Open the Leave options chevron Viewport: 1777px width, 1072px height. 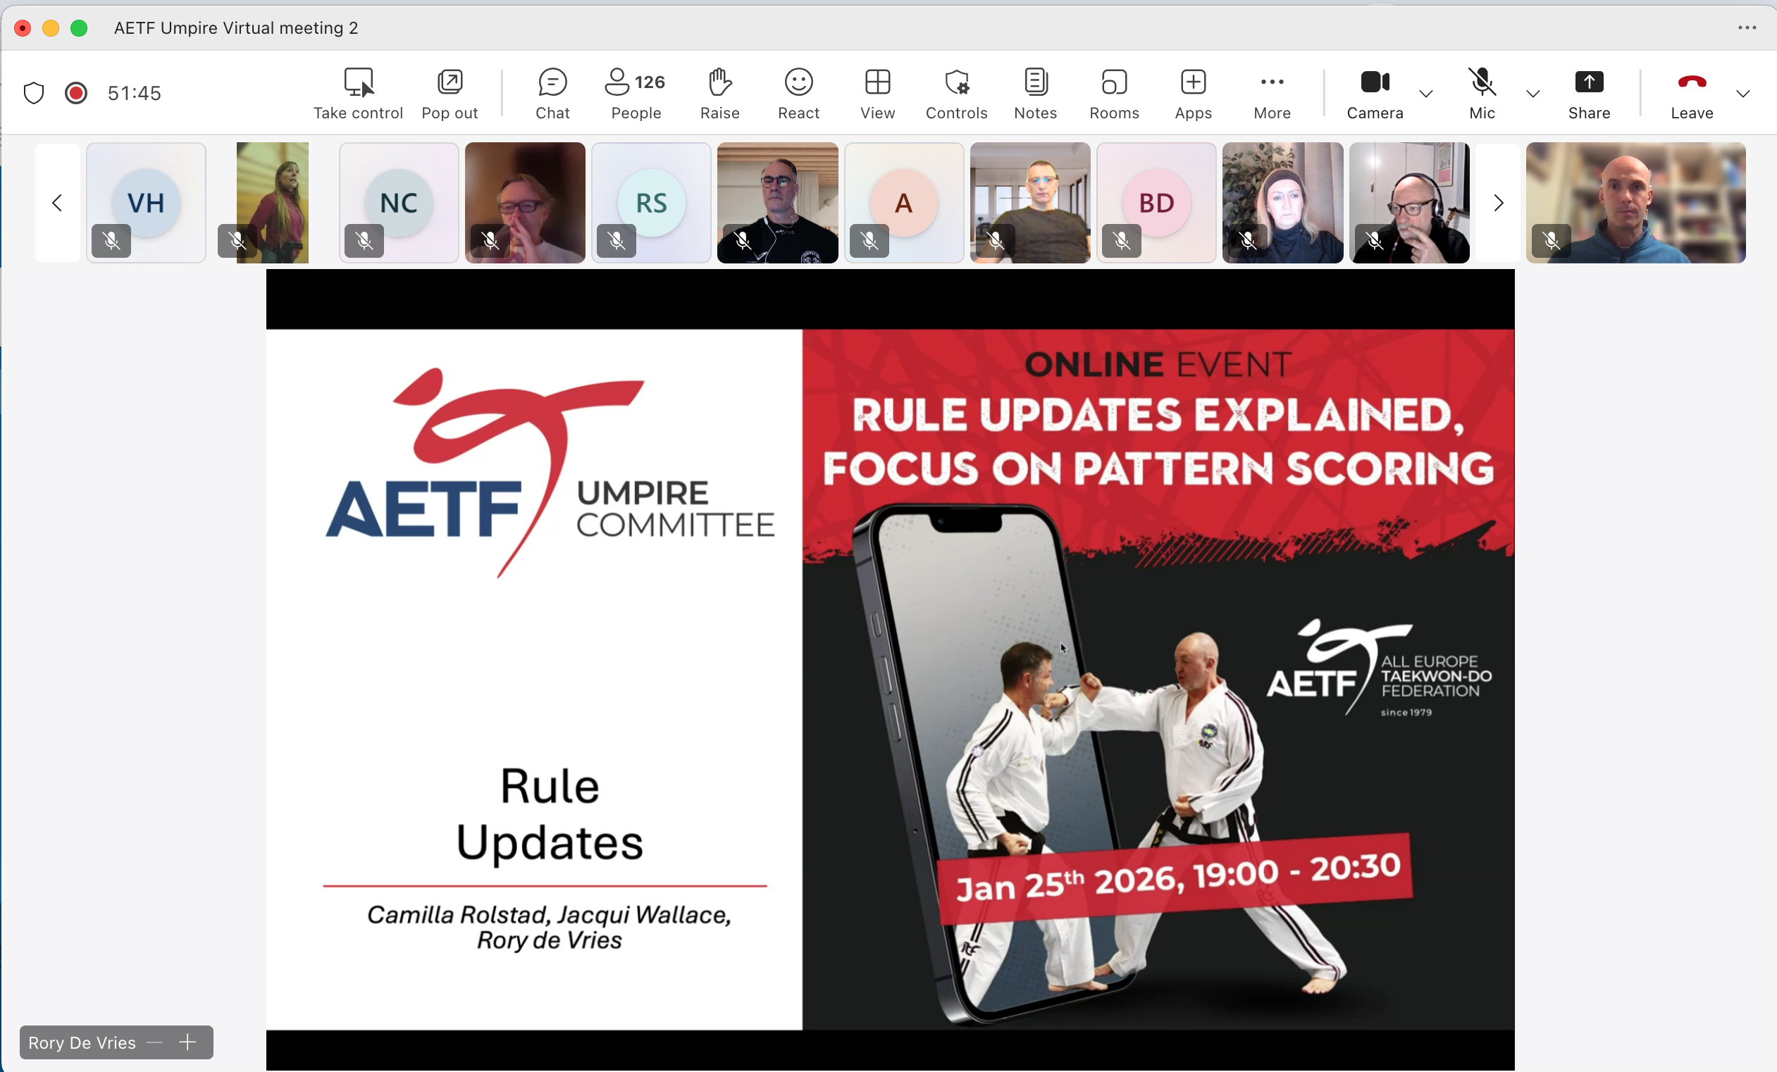[1743, 94]
